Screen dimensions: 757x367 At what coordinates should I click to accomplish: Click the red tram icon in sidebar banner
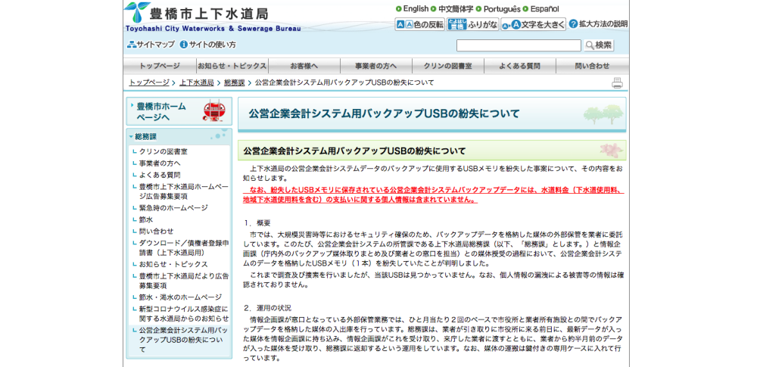pos(214,111)
